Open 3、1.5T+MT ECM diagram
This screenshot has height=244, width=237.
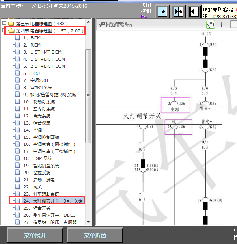pyautogui.click(x=42, y=52)
